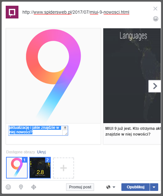Screen dimensions: 163x196
Task: Click the Opublikuj button
Action: coord(135,187)
